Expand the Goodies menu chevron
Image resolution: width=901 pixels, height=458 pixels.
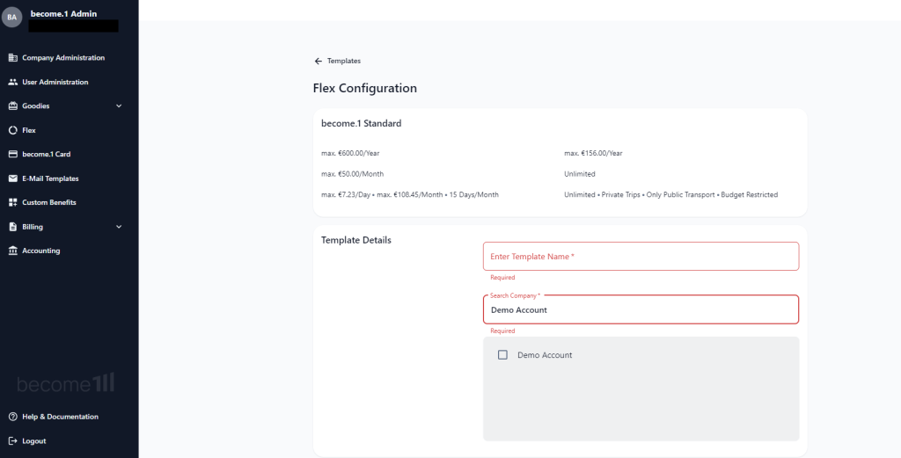tap(119, 106)
